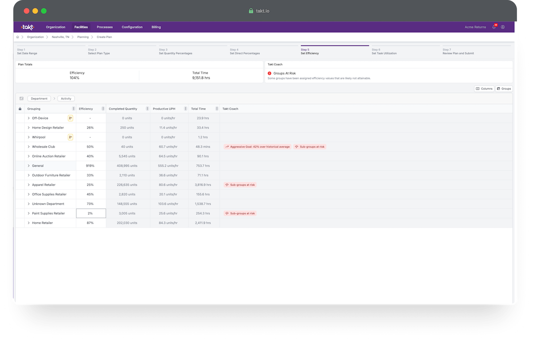Click Sub-groups at risk tag on Wholesale Club
This screenshot has height=342, width=533.
[x=310, y=147]
